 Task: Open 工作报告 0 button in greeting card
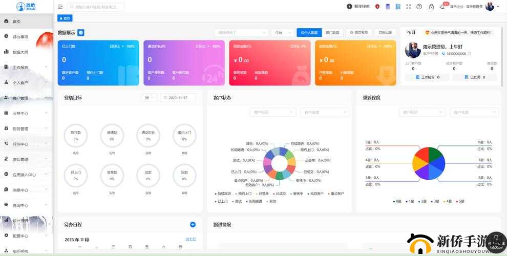coord(428,77)
